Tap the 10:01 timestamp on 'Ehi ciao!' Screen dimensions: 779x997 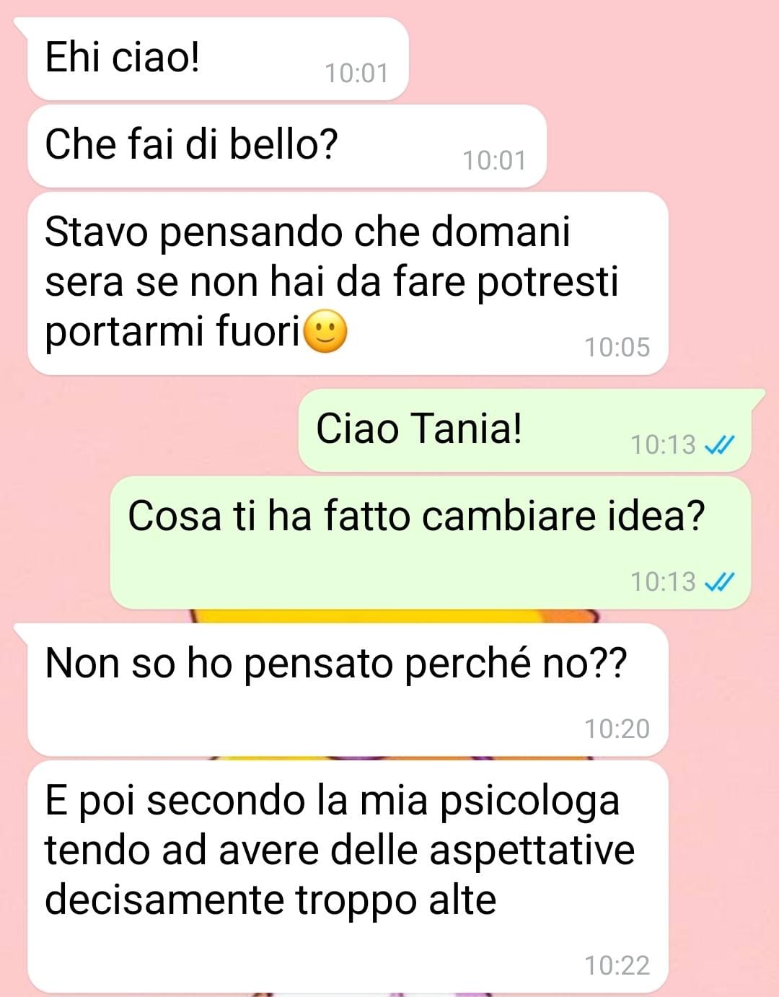[x=356, y=74]
